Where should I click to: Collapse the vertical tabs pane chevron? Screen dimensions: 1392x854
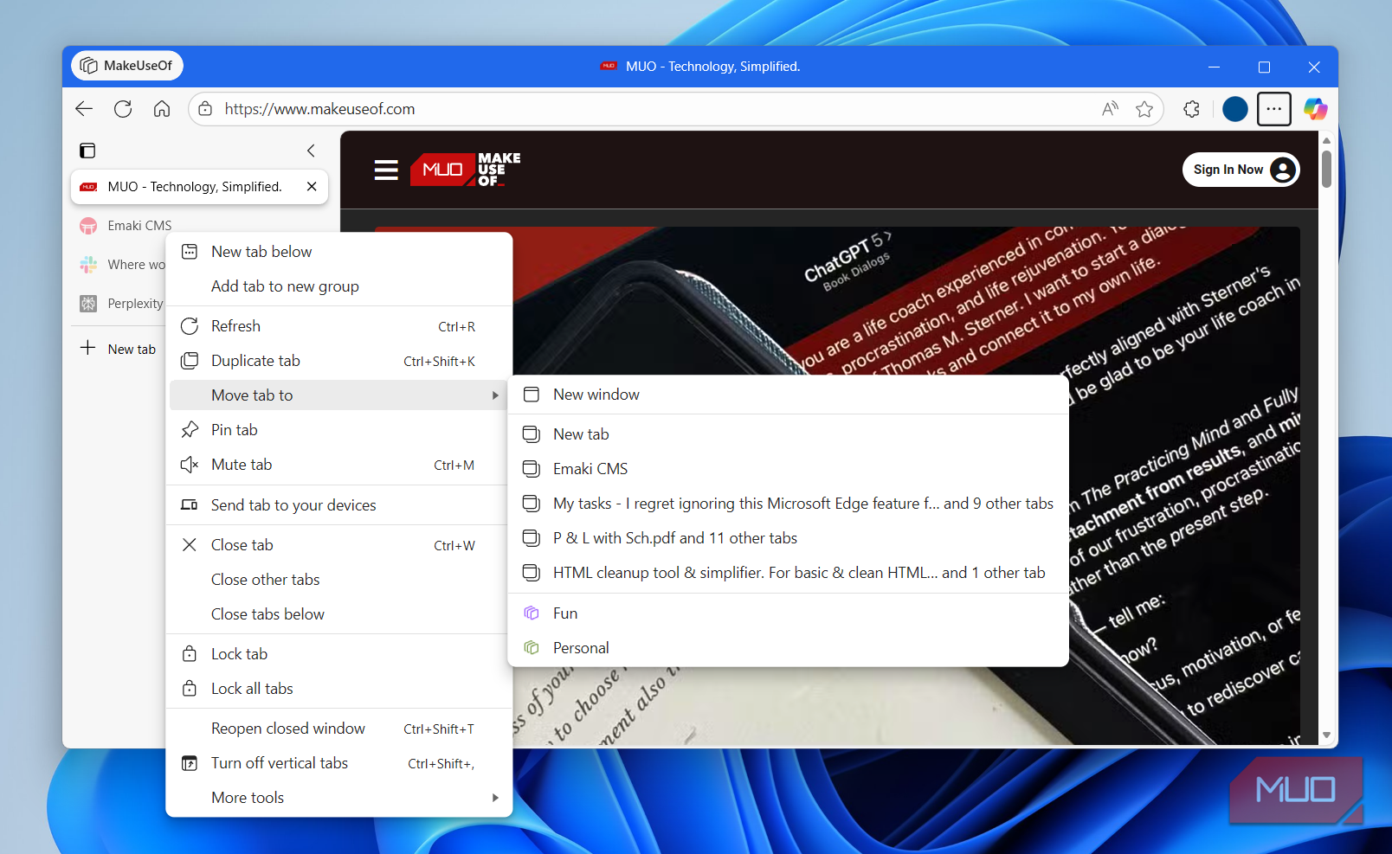click(311, 151)
